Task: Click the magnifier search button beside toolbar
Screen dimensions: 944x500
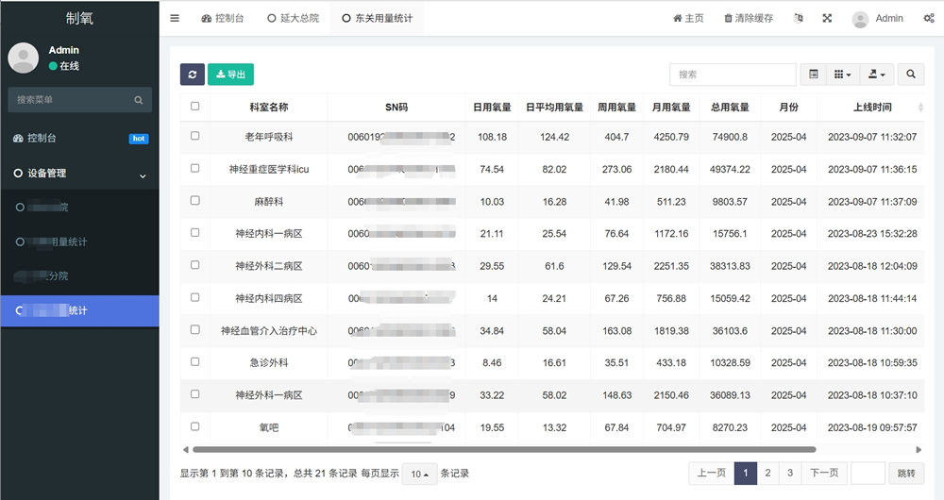Action: [x=911, y=74]
